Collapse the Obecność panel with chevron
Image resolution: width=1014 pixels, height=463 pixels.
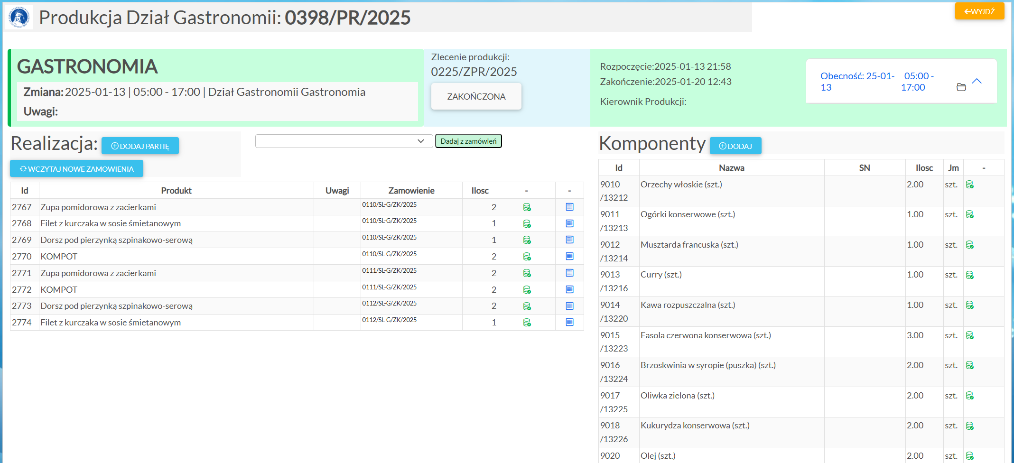977,81
